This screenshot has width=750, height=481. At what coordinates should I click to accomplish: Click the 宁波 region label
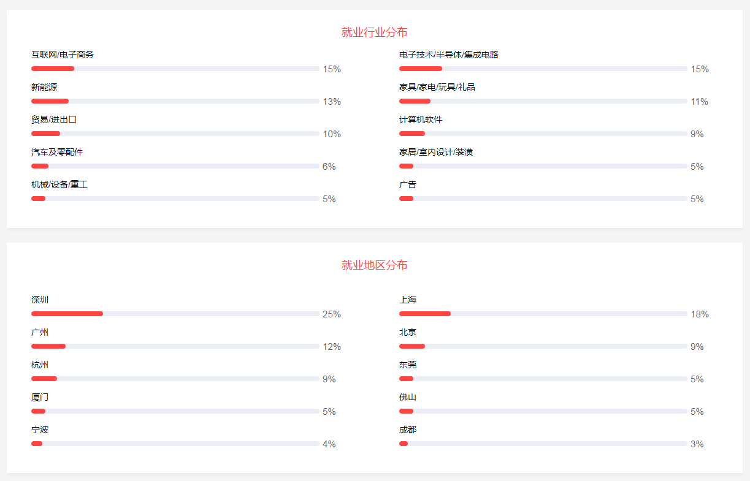tap(40, 430)
